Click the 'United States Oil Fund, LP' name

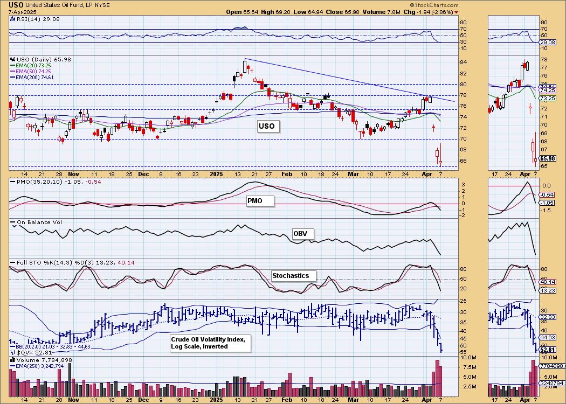coord(58,5)
